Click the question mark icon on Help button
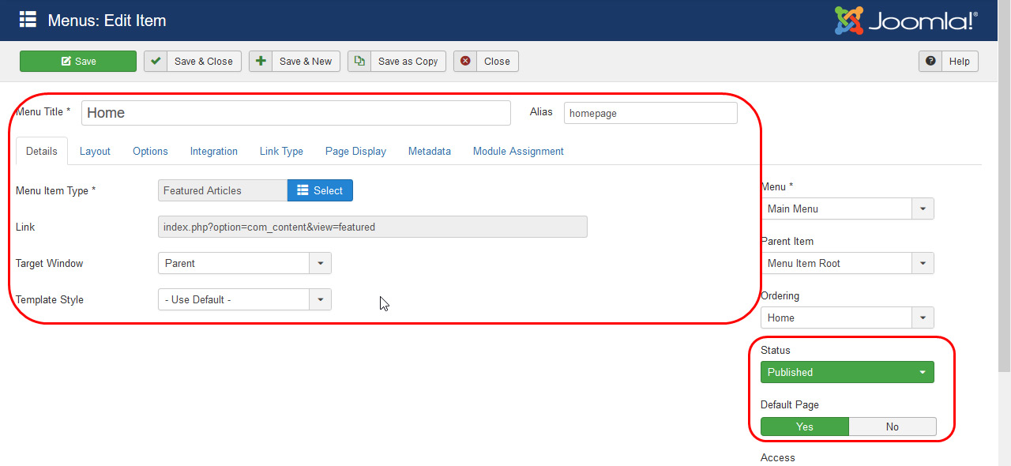Screen dimensions: 1011x466 [x=930, y=61]
